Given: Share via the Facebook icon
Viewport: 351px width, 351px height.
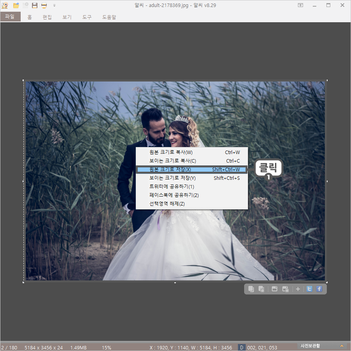Looking at the screenshot, I should point(319,289).
